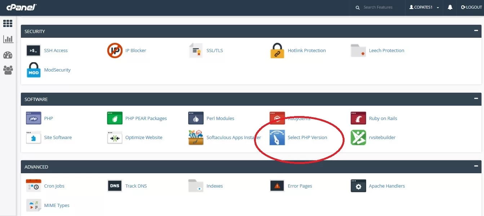Open the Select PHP Version tool
Image resolution: width=484 pixels, height=216 pixels.
(307, 137)
